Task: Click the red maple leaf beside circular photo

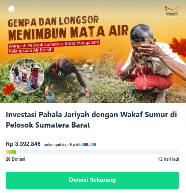Action: [x=8, y=89]
